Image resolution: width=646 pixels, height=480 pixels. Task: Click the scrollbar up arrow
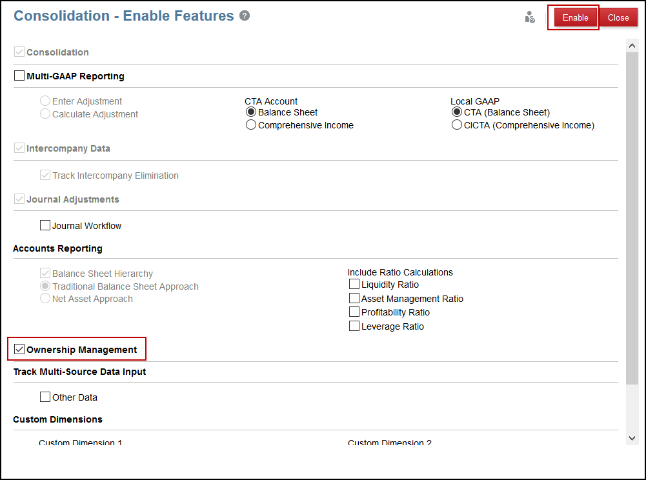coord(632,45)
